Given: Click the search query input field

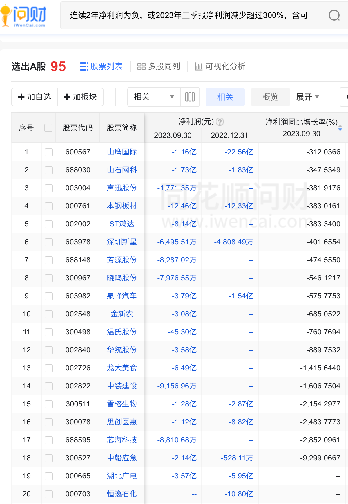Looking at the screenshot, I should [x=188, y=15].
